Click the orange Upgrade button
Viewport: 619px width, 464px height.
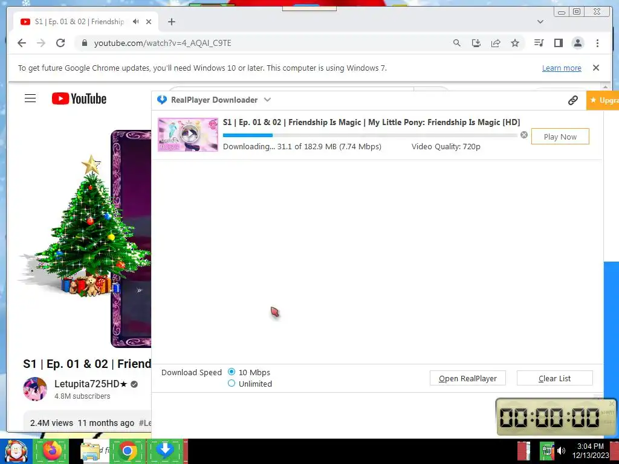click(x=603, y=100)
